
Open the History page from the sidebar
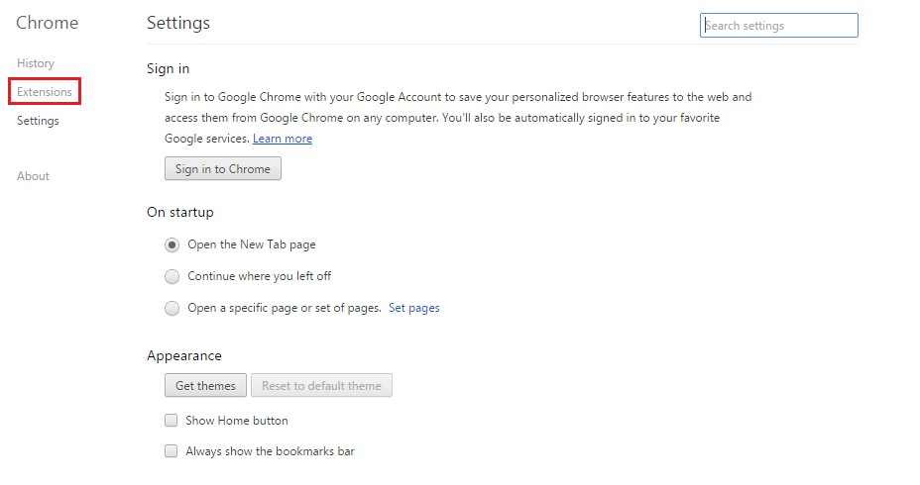click(x=36, y=63)
